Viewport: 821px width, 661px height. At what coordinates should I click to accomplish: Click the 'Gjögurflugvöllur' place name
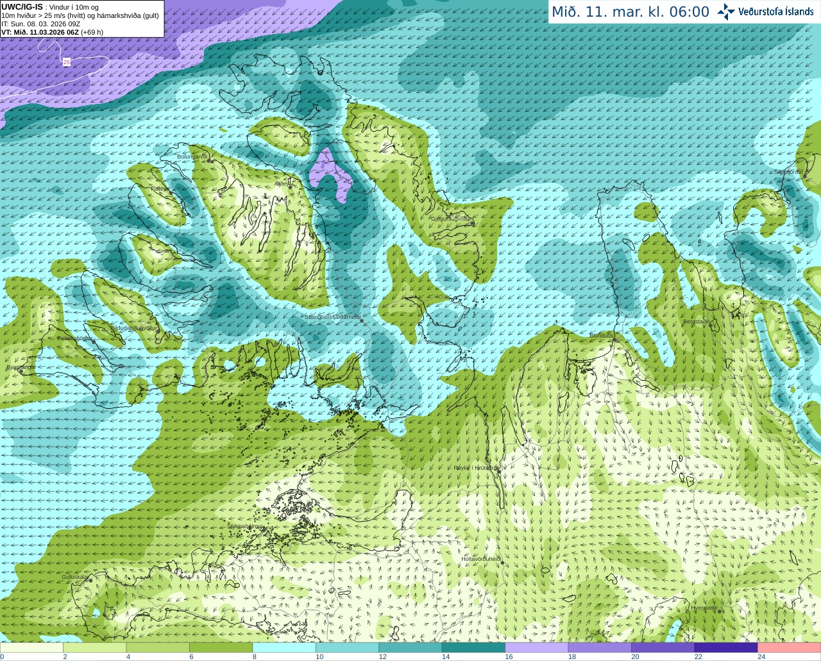tap(451, 219)
